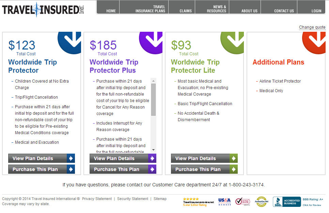The width and height of the screenshot is (329, 213).
Task: Click scroll up arrow in Protector Plus list
Action: [153, 81]
